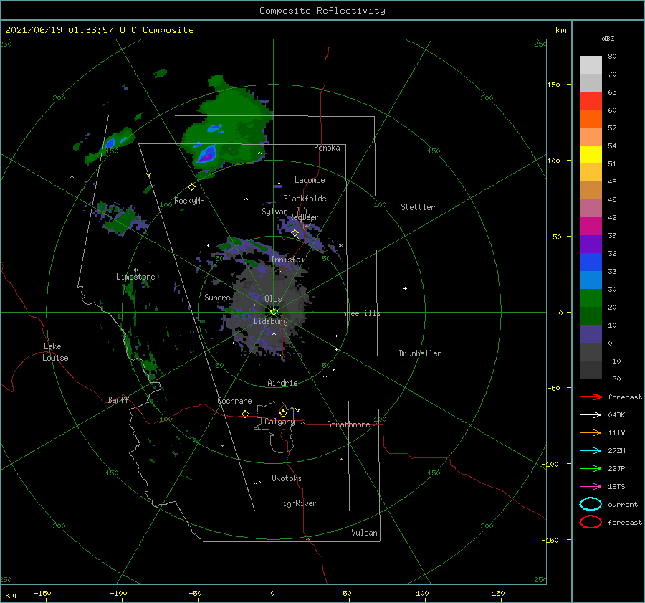Click the km unit label above right axis
Image resolution: width=645 pixels, height=603 pixels.
(560, 30)
